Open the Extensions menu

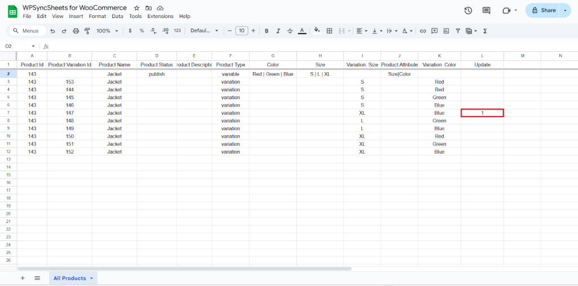click(160, 16)
